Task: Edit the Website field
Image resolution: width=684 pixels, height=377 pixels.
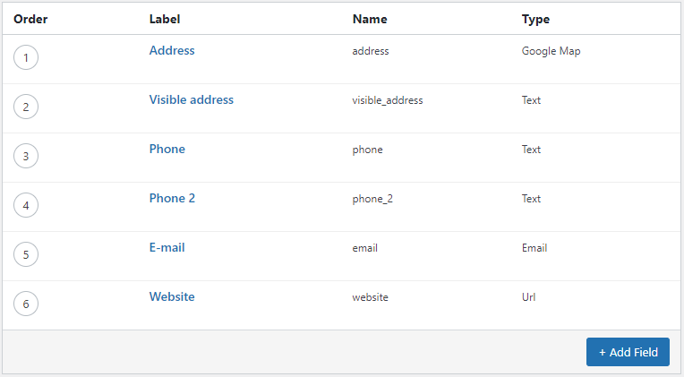Action: click(172, 297)
